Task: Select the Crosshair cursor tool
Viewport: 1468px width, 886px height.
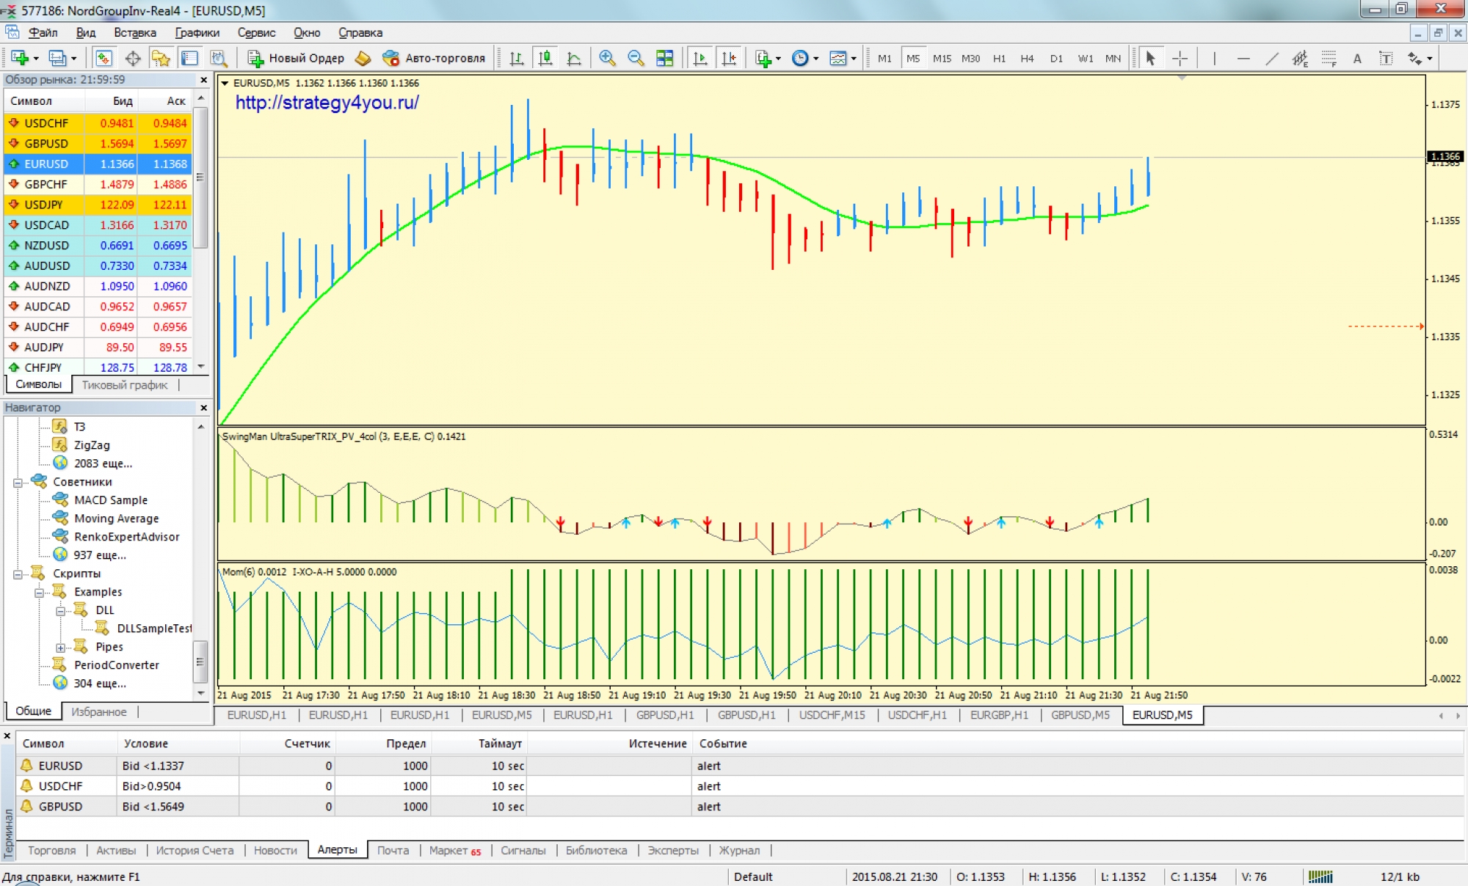Action: pyautogui.click(x=1180, y=58)
